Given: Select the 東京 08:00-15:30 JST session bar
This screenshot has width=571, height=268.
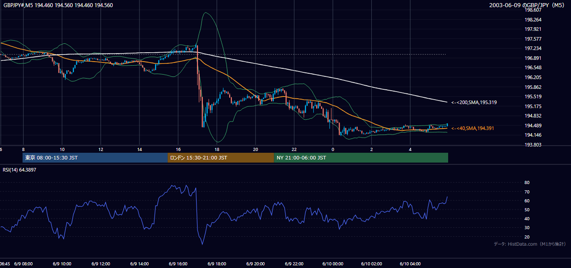Looking at the screenshot, I should (x=95, y=158).
